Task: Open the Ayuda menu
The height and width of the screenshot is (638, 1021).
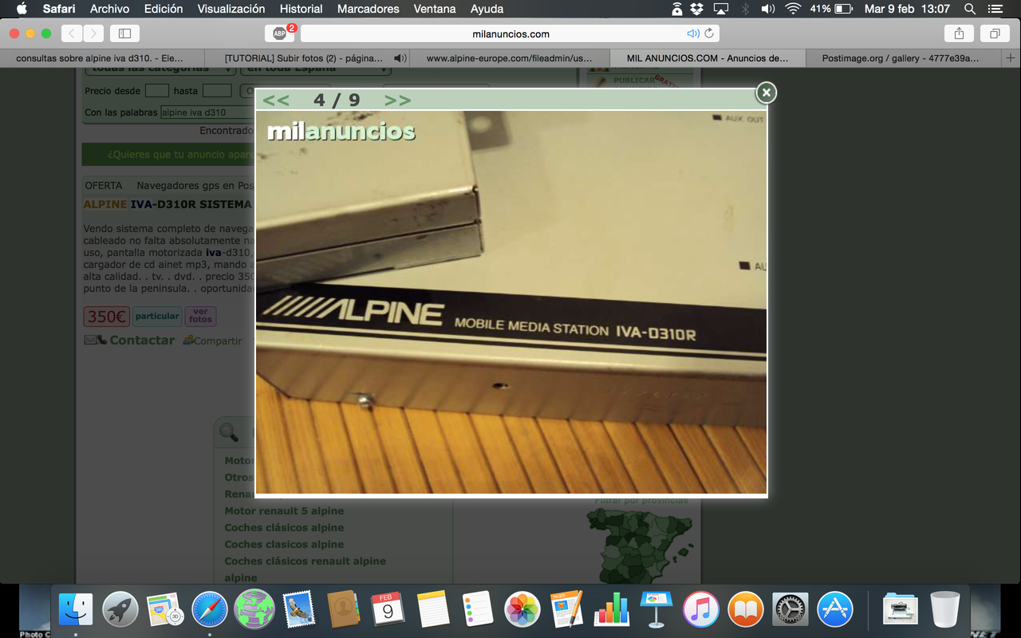Action: pos(487,9)
